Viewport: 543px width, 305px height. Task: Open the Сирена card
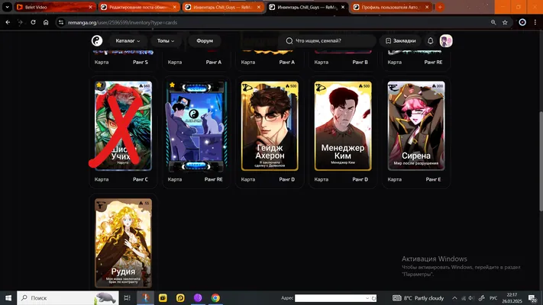point(416,126)
